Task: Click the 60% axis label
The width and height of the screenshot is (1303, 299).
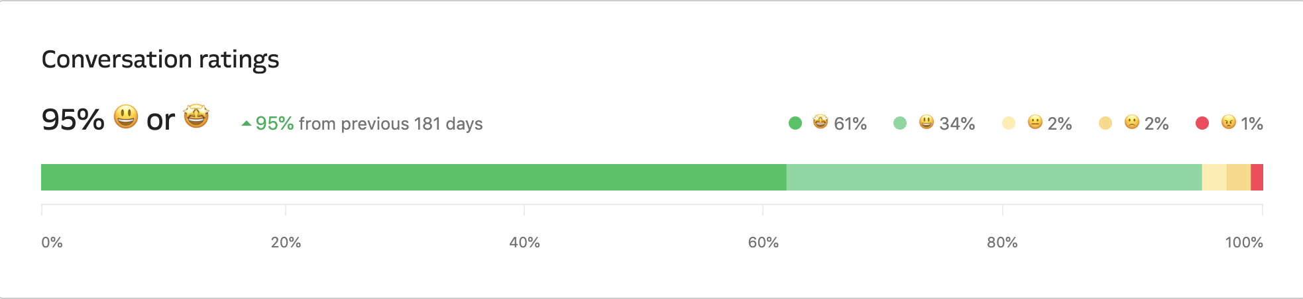Action: click(763, 242)
